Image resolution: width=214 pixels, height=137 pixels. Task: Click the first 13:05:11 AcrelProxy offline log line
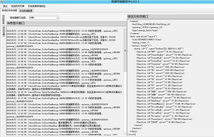61,37
